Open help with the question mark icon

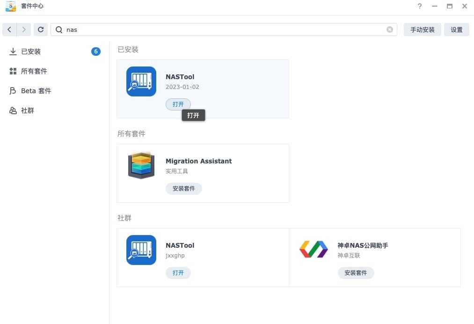pos(420,6)
